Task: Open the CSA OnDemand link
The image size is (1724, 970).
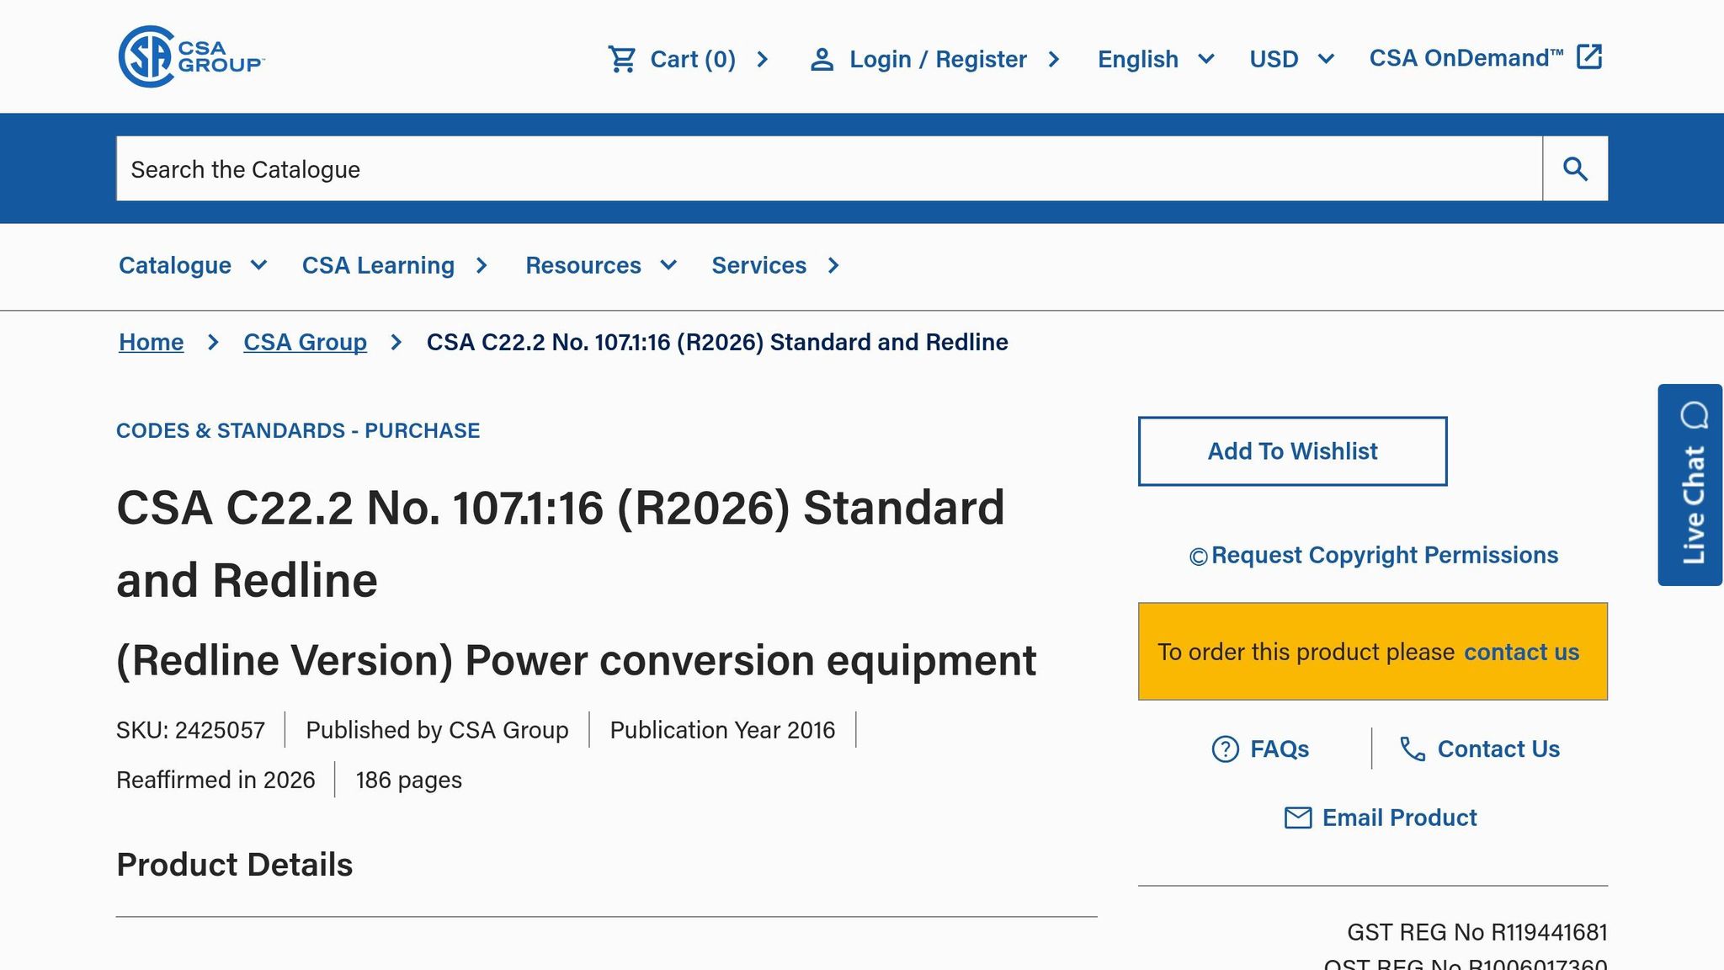Action: coord(1466,58)
